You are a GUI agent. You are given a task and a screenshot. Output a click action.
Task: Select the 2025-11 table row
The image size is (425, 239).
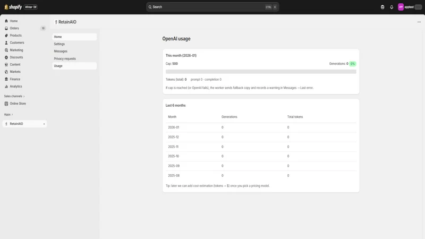(x=261, y=147)
